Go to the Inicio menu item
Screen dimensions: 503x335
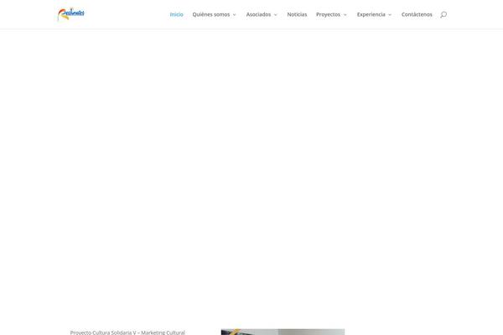(x=176, y=14)
